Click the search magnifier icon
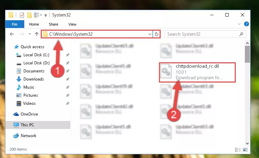Image resolution: width=259 pixels, height=158 pixels. pos(241,34)
